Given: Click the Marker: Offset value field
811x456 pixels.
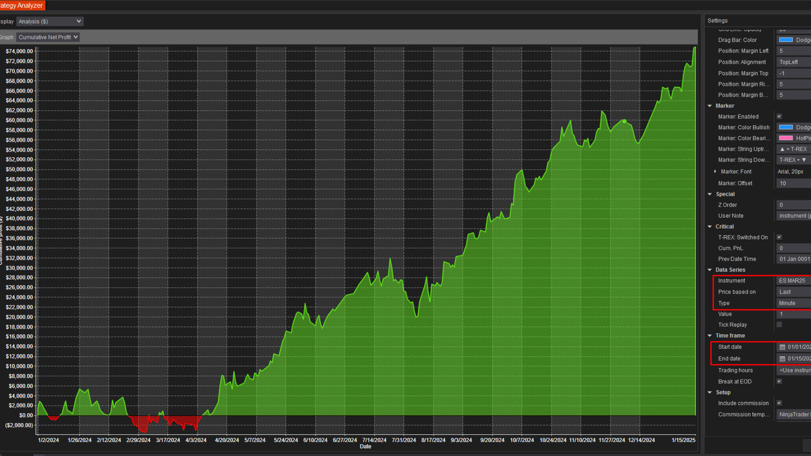Looking at the screenshot, I should click(x=793, y=183).
